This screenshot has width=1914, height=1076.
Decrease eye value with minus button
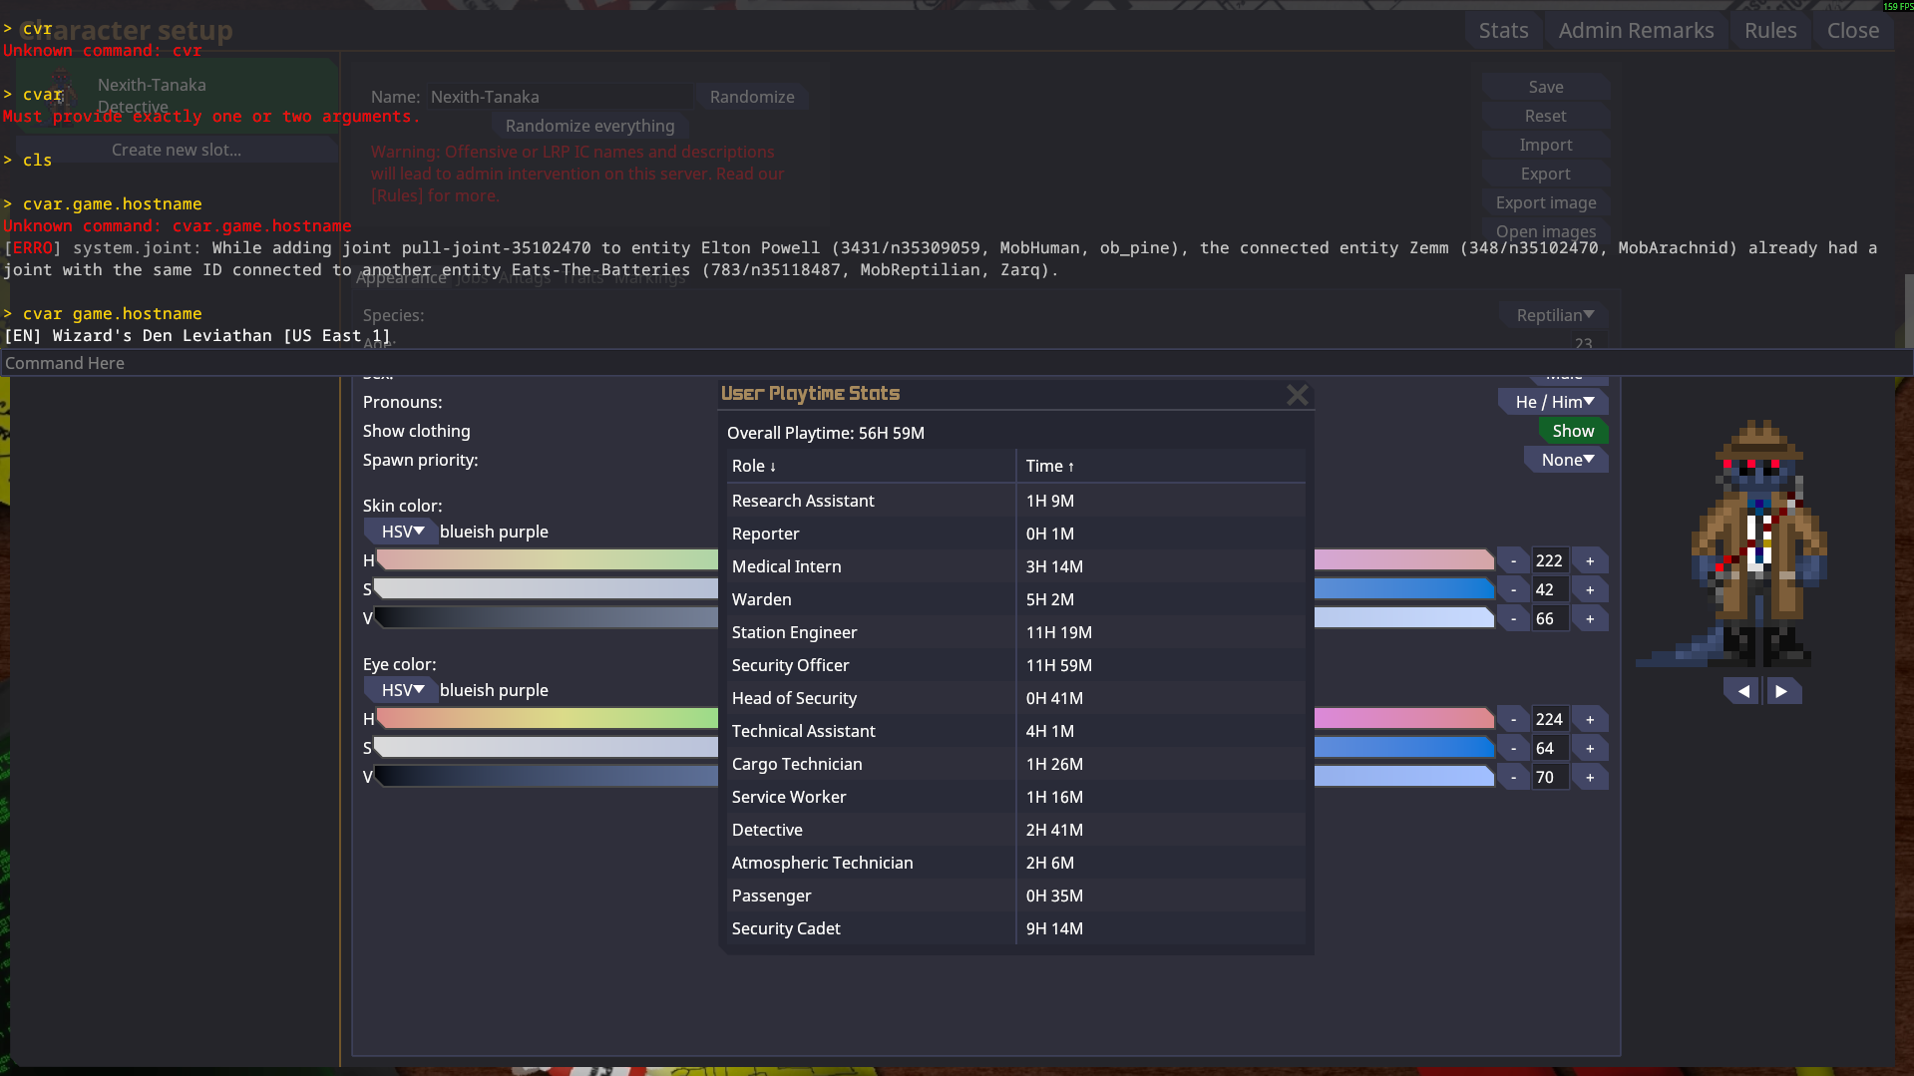pyautogui.click(x=1513, y=778)
